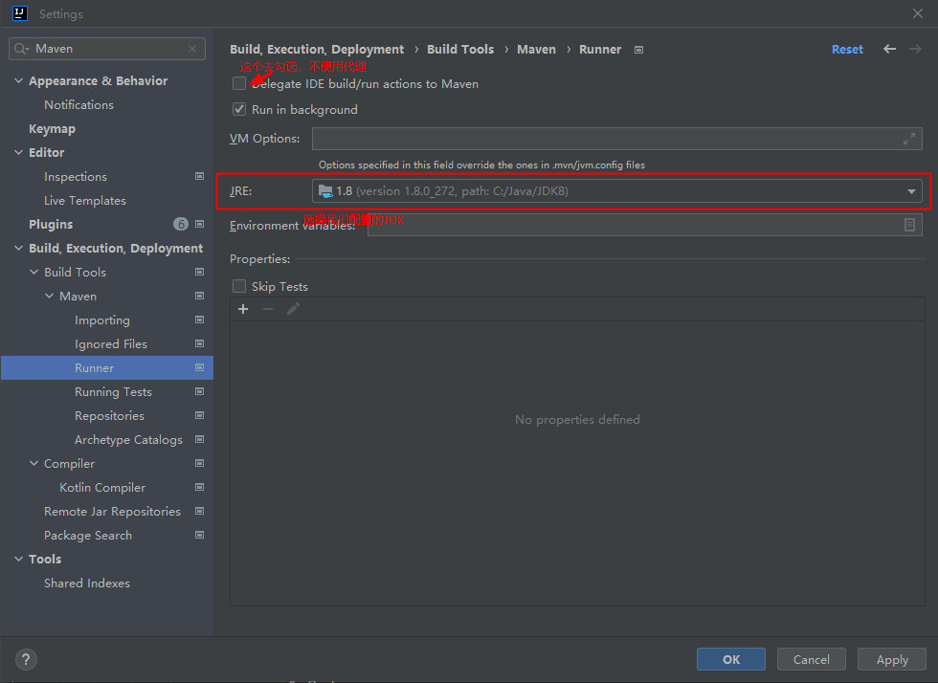
Task: Navigate forward with the right arrow
Action: [915, 49]
